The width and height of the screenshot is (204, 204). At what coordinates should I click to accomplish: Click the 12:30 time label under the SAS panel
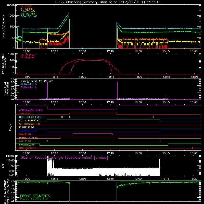click(82, 179)
